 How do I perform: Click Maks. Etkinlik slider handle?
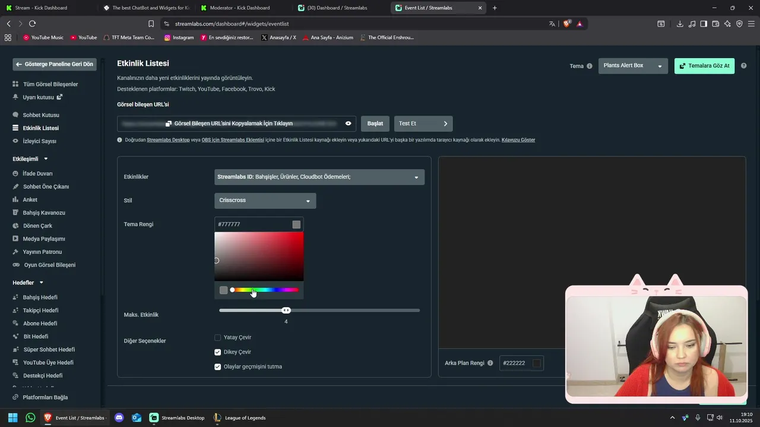click(286, 310)
